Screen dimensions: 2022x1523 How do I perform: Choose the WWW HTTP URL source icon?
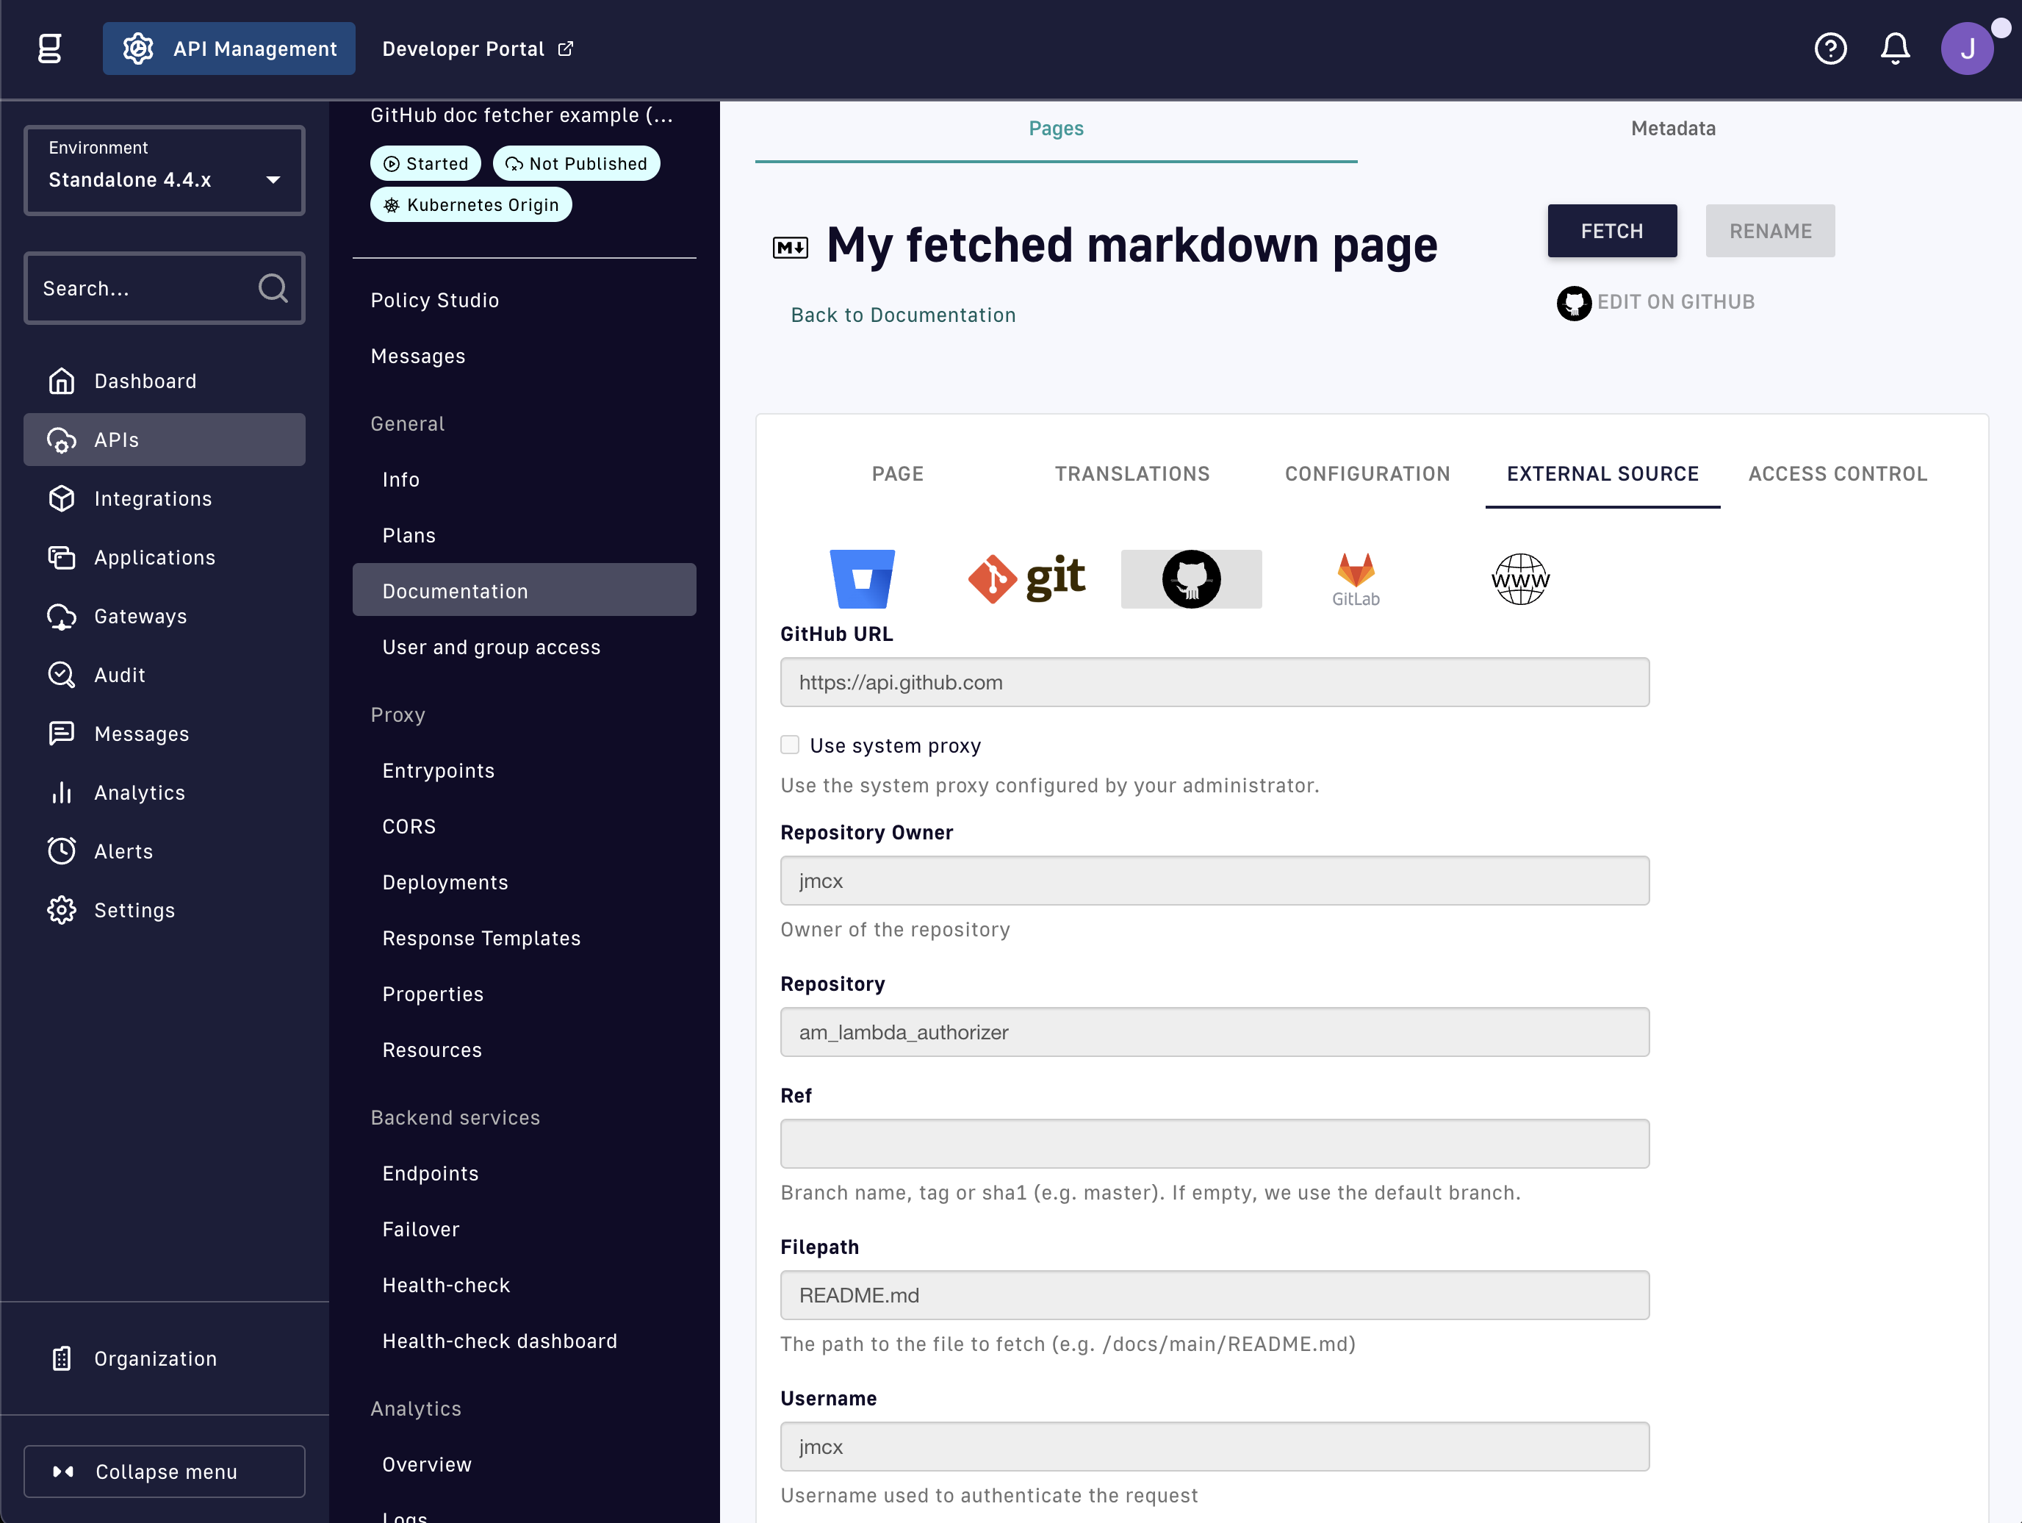point(1520,578)
